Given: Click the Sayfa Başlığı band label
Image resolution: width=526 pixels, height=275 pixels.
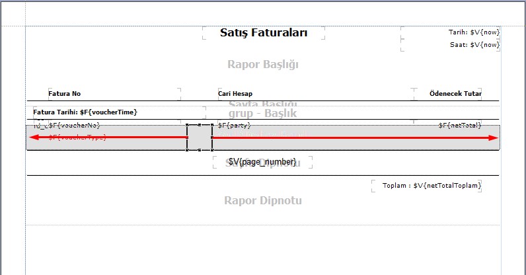Looking at the screenshot, I should (263, 104).
